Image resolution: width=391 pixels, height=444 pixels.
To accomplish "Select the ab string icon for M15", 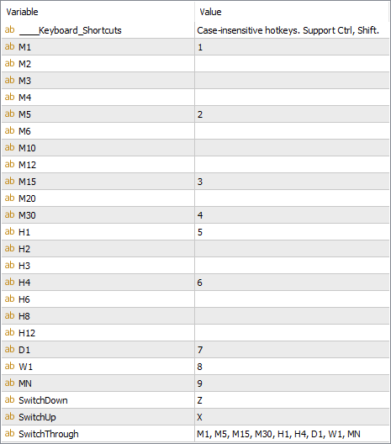I will 9,181.
